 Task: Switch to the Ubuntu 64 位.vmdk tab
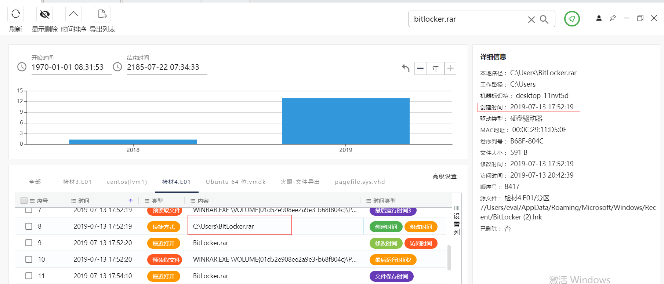point(236,182)
